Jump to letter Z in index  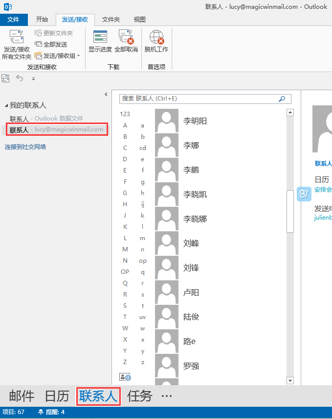[x=125, y=362]
